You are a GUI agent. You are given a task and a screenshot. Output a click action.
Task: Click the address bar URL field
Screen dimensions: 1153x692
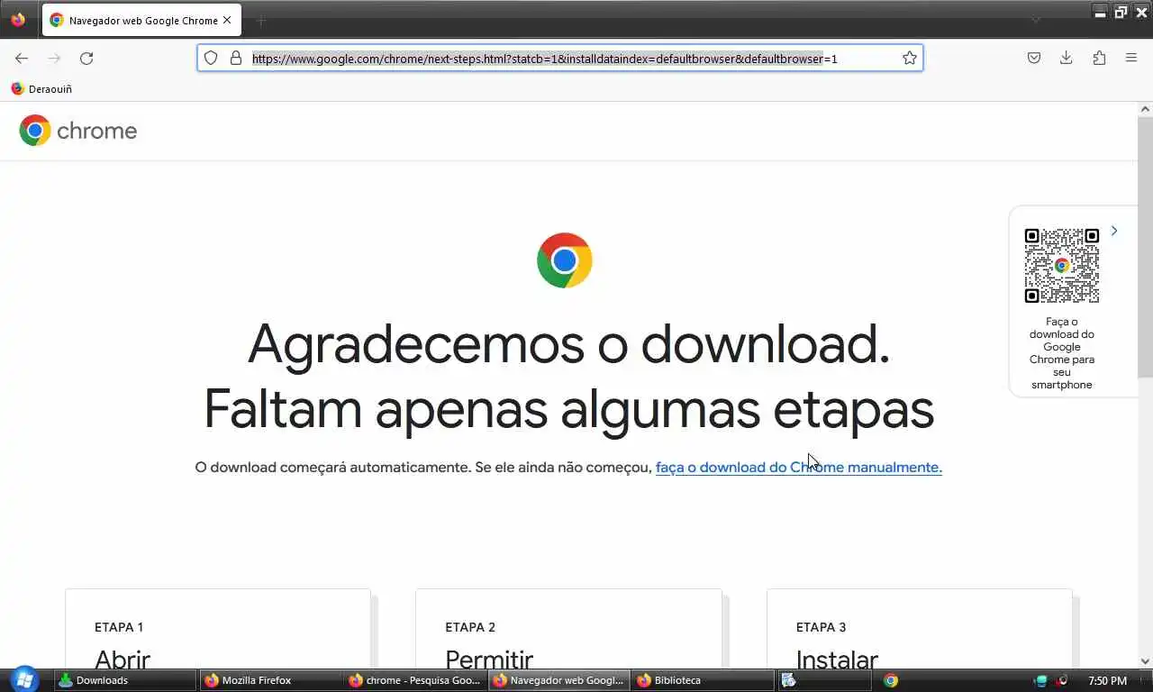click(560, 59)
